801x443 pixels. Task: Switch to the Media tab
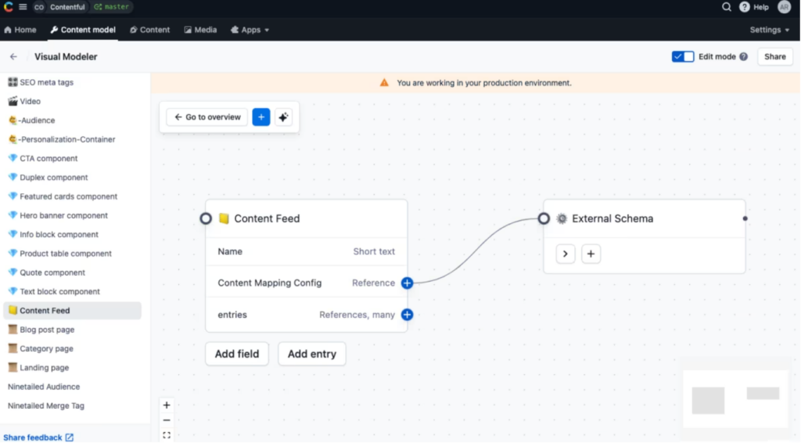coord(200,30)
